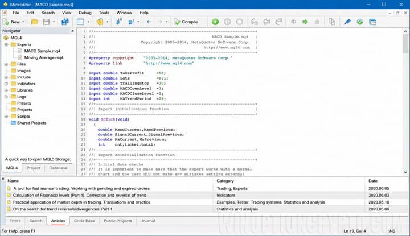410x236 pixels.
Task: Open the View menu
Action: point(67,13)
